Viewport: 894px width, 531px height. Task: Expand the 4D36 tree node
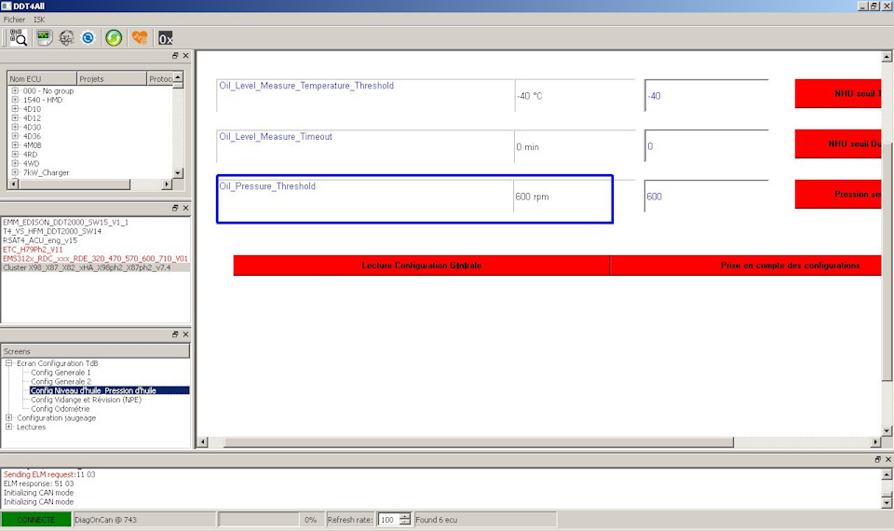pyautogui.click(x=15, y=136)
